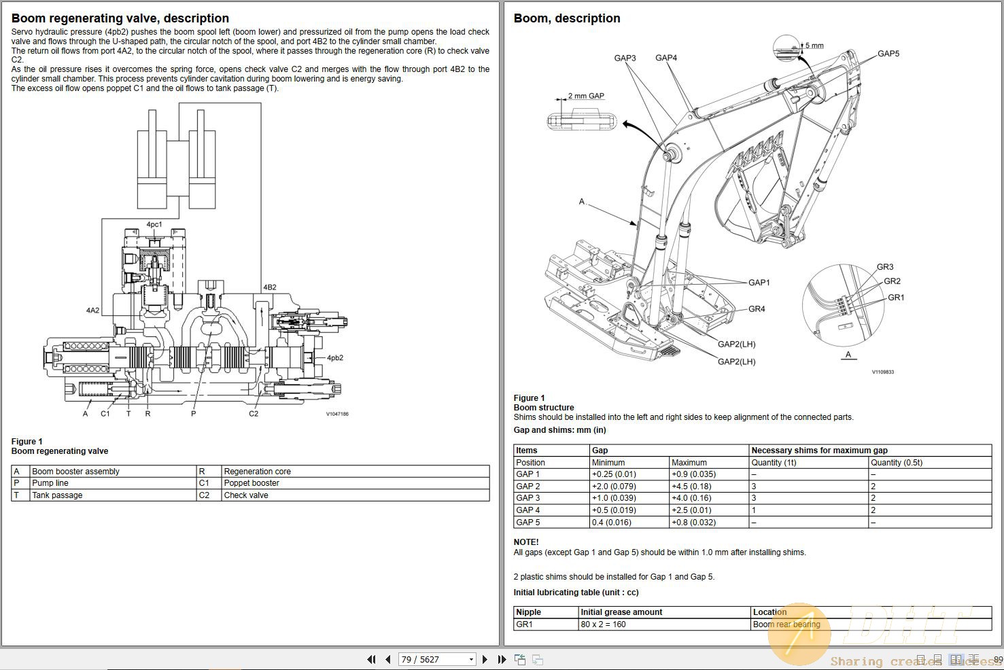Click the 'Boom regenerating valve' figure caption
This screenshot has width=1004, height=670.
pos(60,451)
